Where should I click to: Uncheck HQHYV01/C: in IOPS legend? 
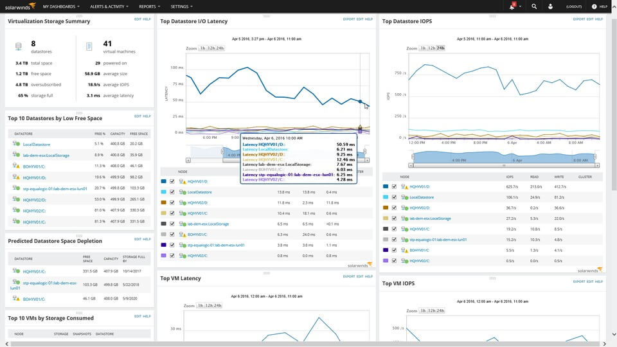(394, 229)
